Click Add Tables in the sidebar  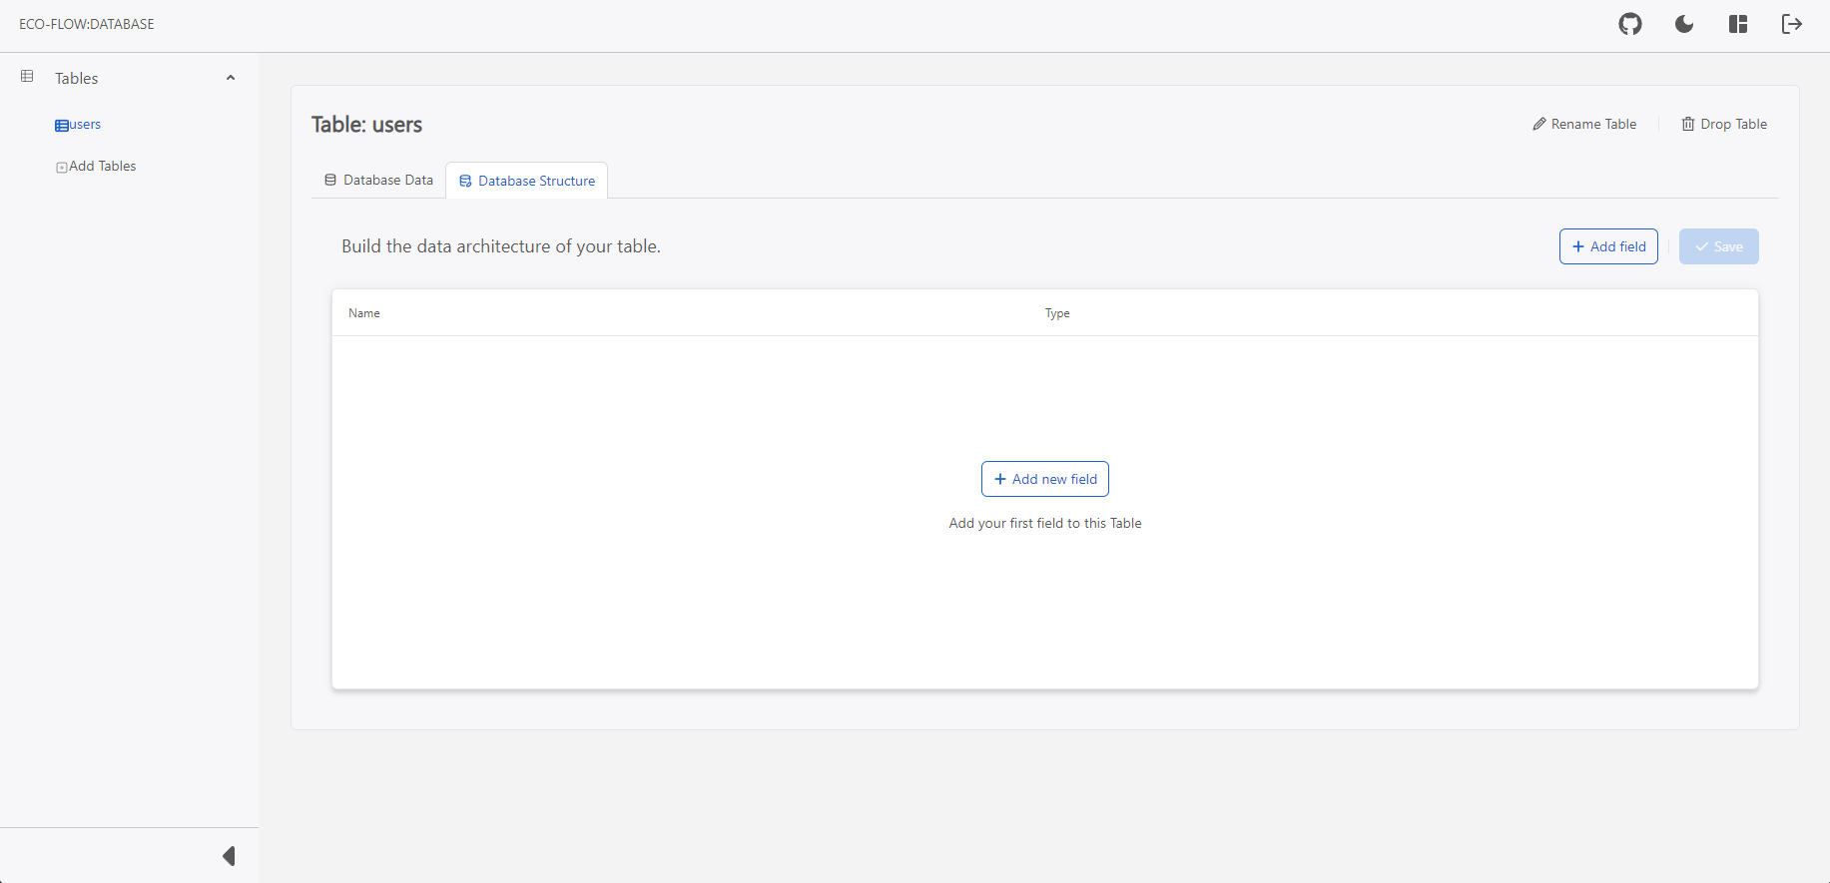[96, 167]
